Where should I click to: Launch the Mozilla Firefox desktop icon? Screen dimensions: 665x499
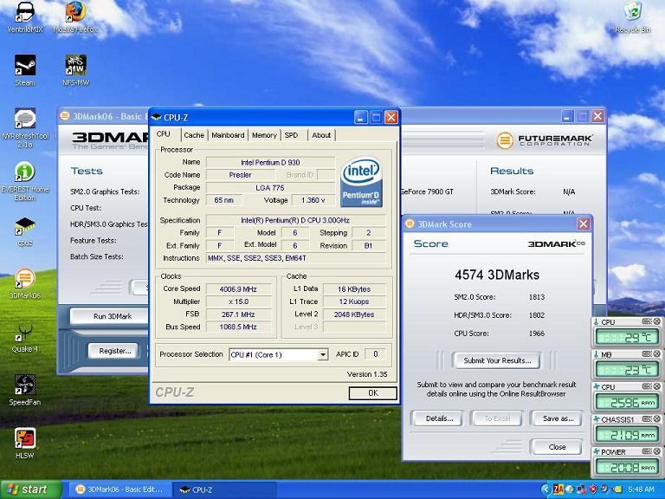point(75,17)
